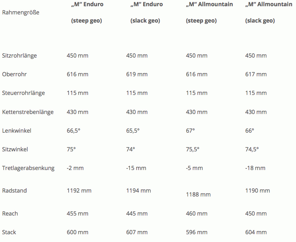Viewport: 296px width, 242px height.
Task: Select the 1194 mm Radstand value
Action: click(x=138, y=191)
